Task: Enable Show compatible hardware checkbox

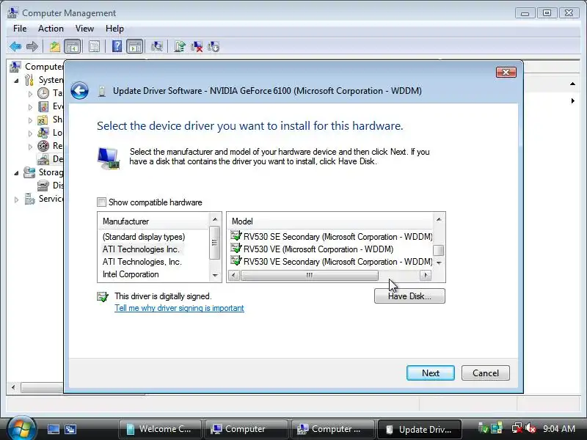Action: (x=101, y=202)
